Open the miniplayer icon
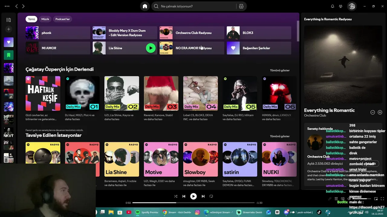Image resolution: width=387 pixels, height=217 pixels. coord(376,199)
